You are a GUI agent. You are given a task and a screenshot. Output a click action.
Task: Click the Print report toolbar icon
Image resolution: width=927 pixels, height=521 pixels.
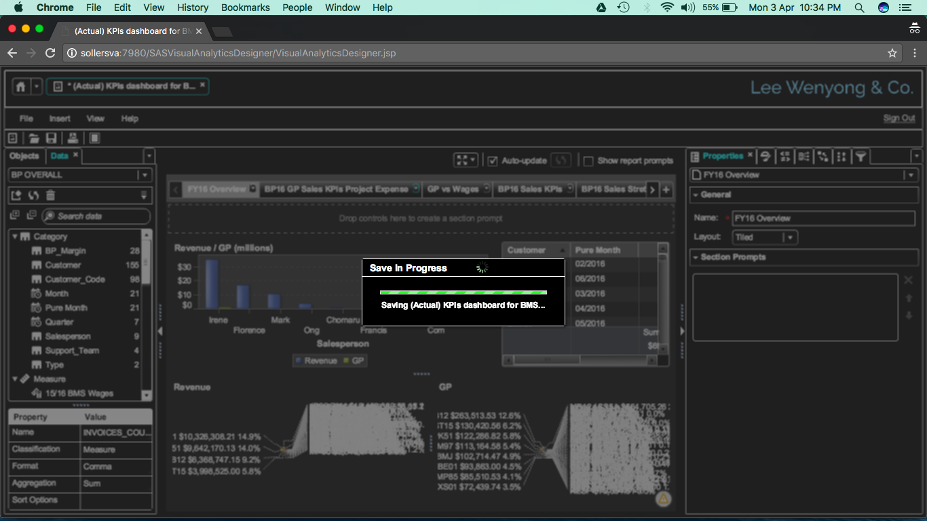(x=73, y=138)
